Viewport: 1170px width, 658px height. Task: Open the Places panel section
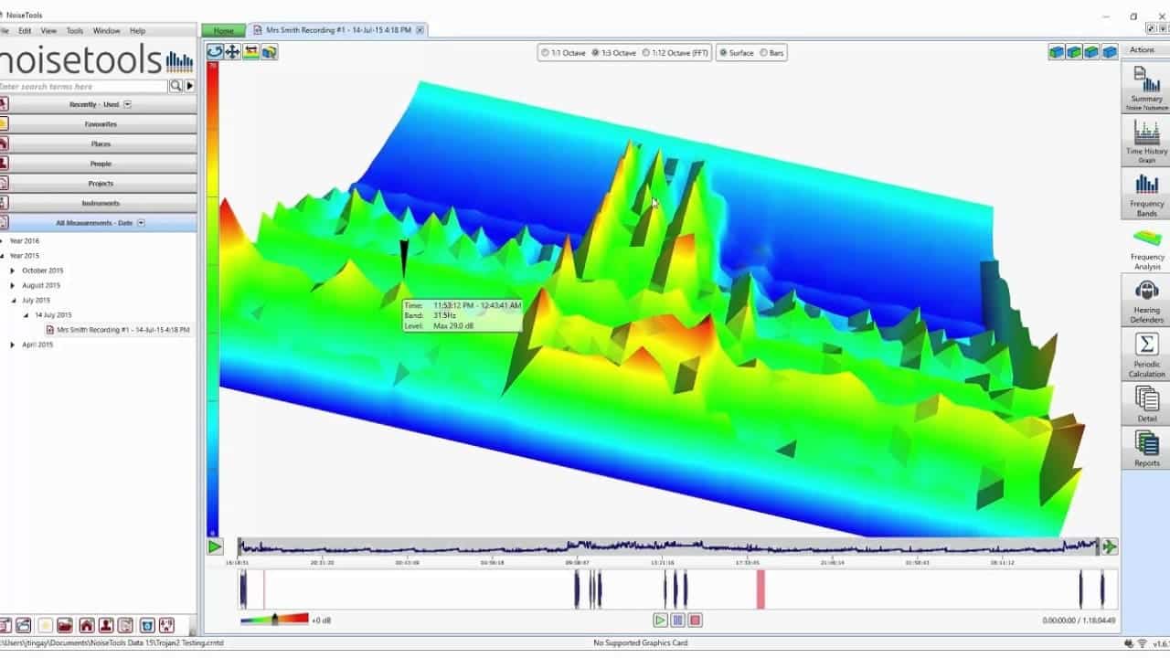pyautogui.click(x=99, y=143)
